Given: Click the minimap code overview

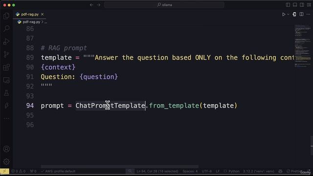Looking at the screenshot, I should click(x=302, y=46).
